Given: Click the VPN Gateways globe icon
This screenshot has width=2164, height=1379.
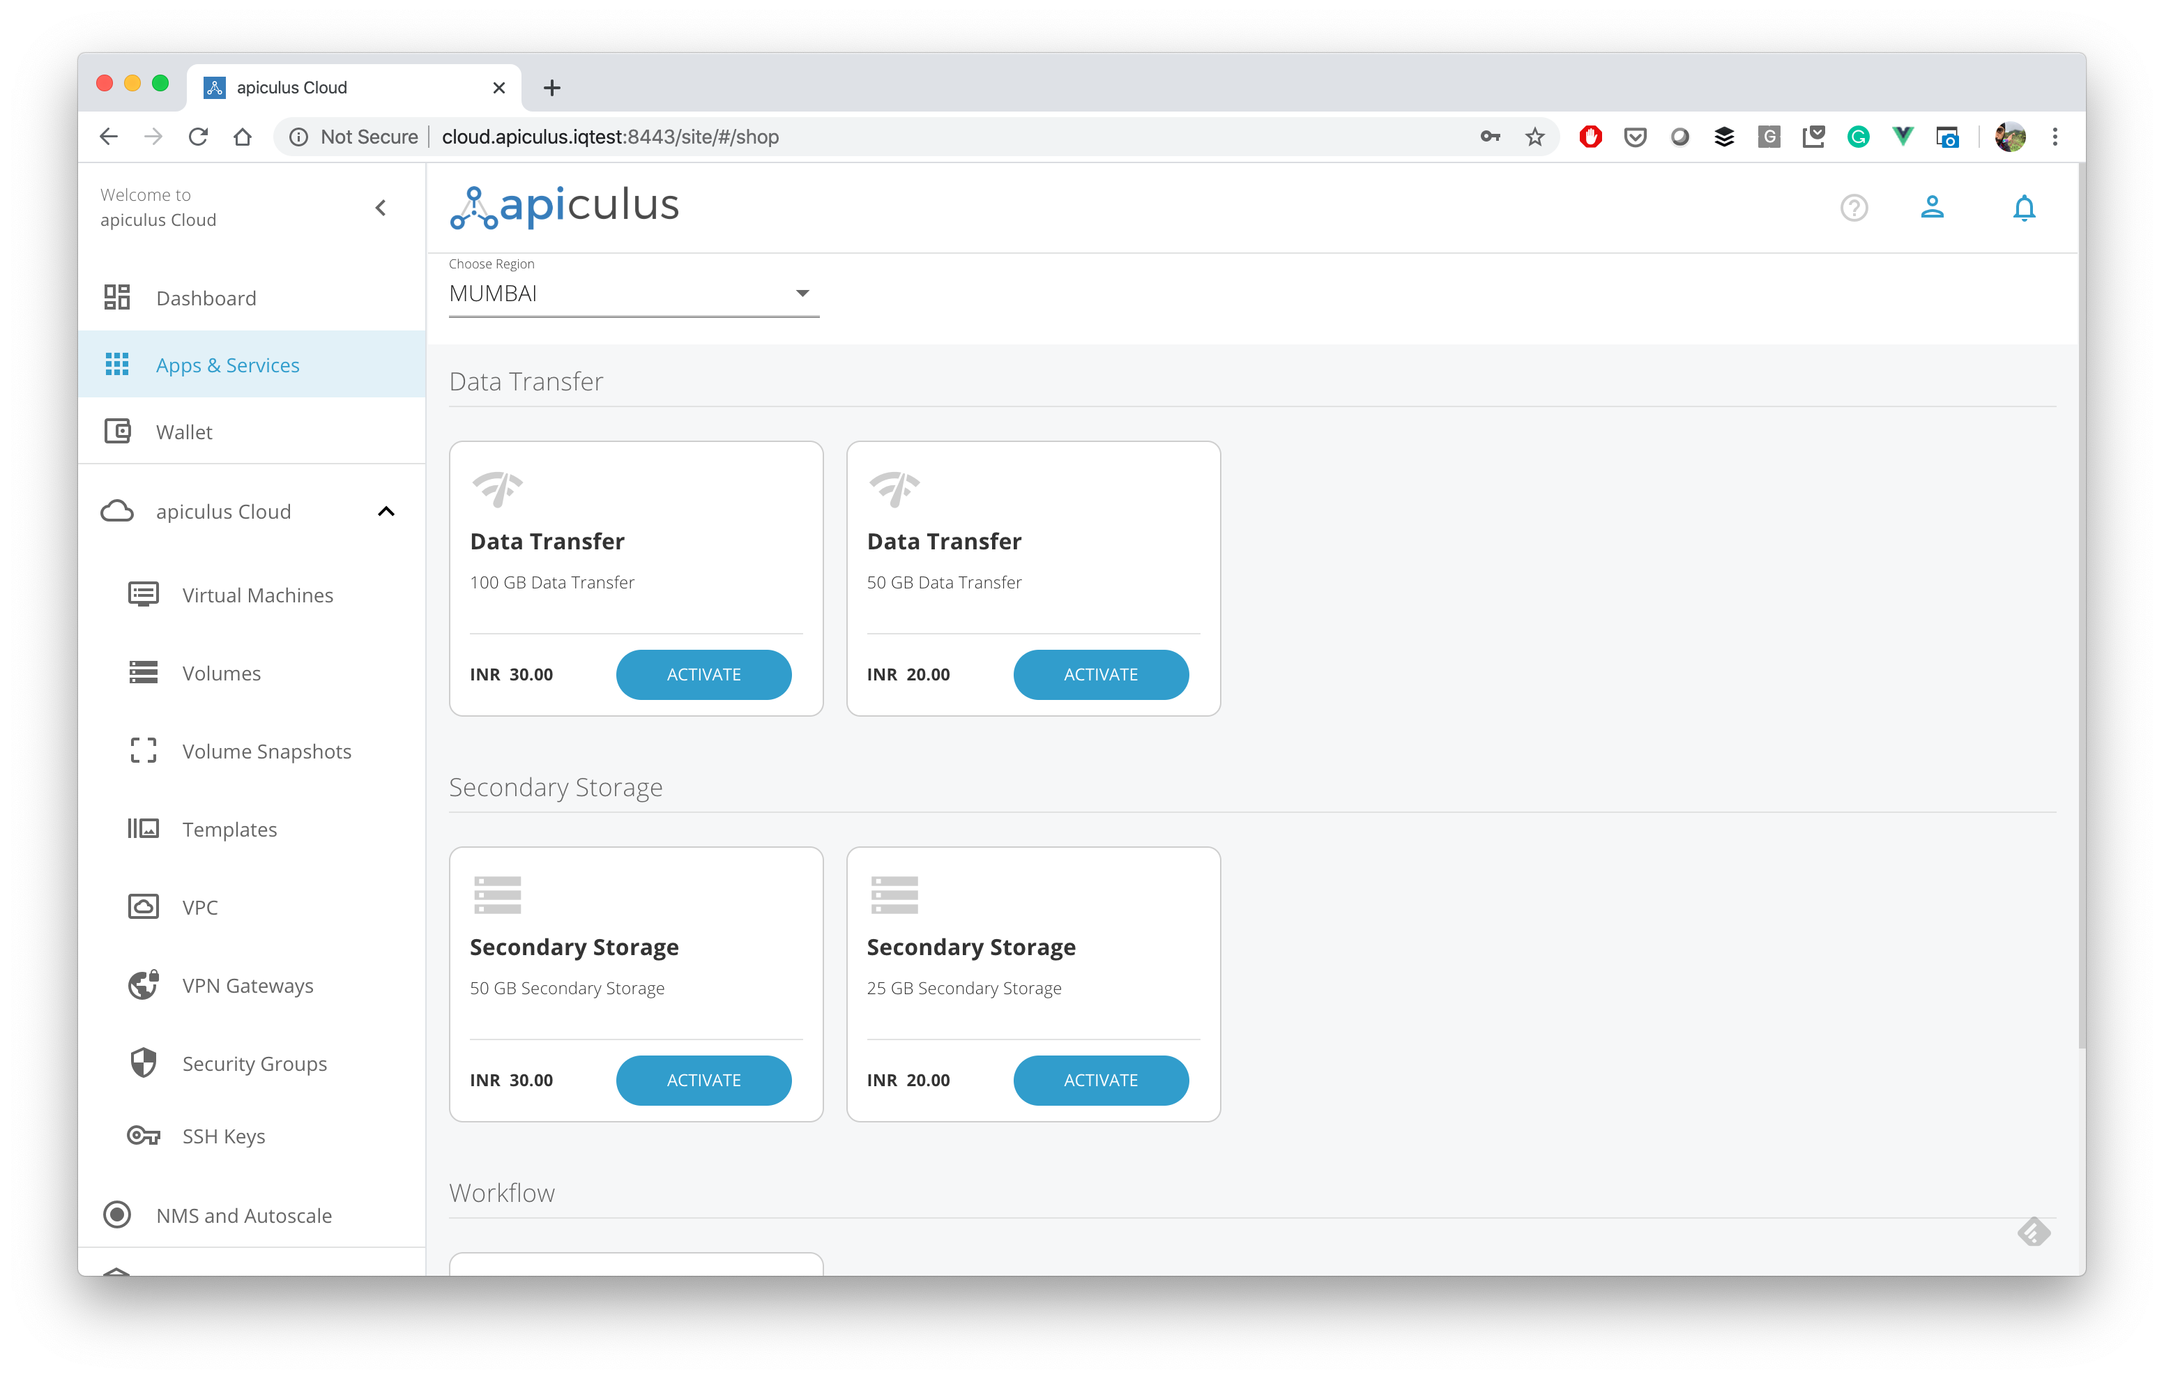Looking at the screenshot, I should click(x=144, y=985).
